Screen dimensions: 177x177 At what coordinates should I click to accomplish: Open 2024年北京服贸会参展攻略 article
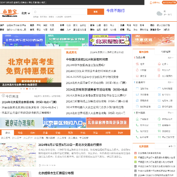[29, 102]
